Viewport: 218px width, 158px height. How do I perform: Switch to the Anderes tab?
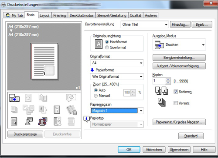[x=151, y=15]
